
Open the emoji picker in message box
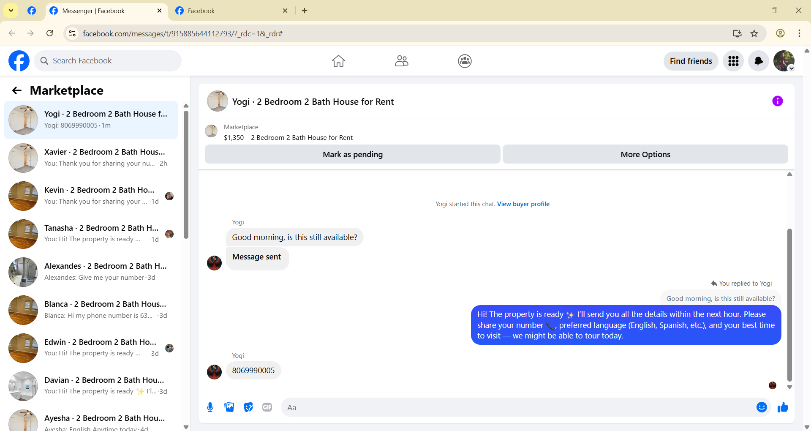click(x=762, y=407)
